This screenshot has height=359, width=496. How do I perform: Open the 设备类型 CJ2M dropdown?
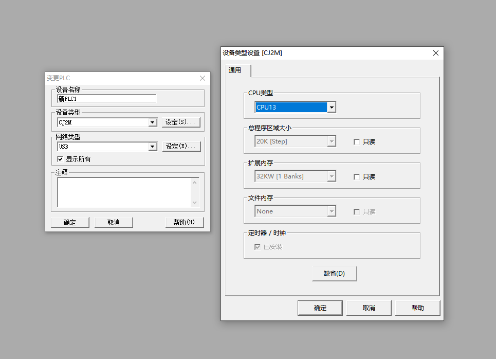click(152, 122)
